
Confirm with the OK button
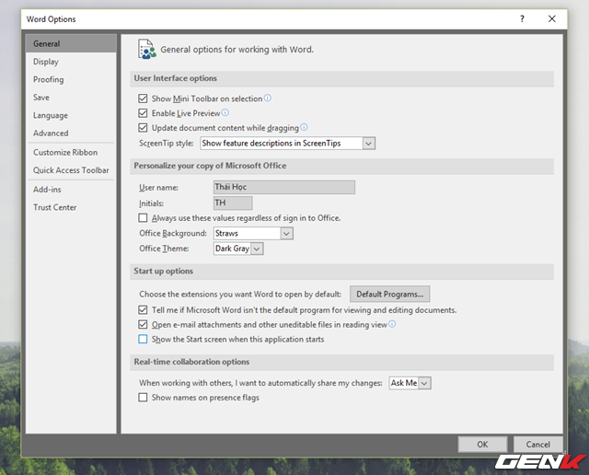(482, 445)
